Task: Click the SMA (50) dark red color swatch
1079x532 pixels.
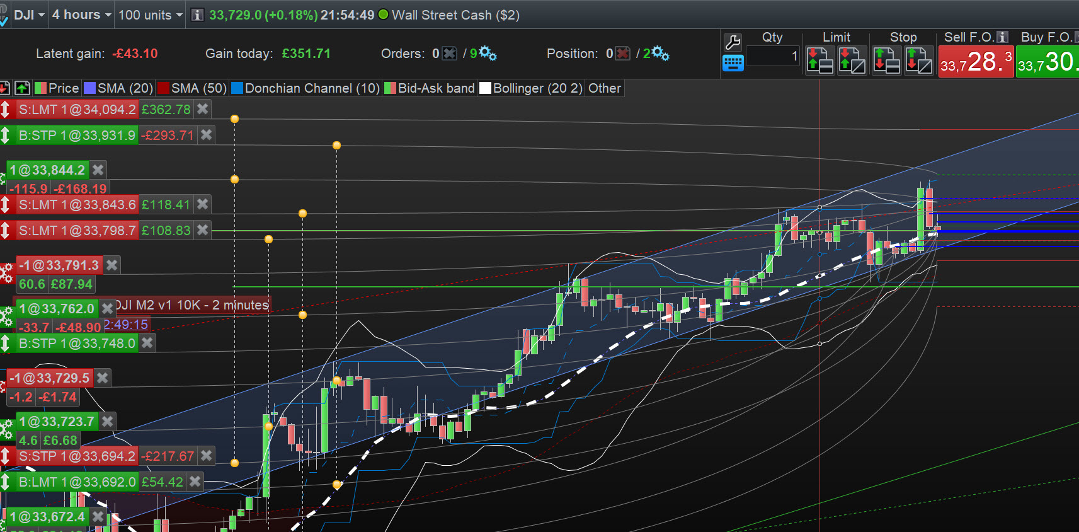Action: pos(163,88)
